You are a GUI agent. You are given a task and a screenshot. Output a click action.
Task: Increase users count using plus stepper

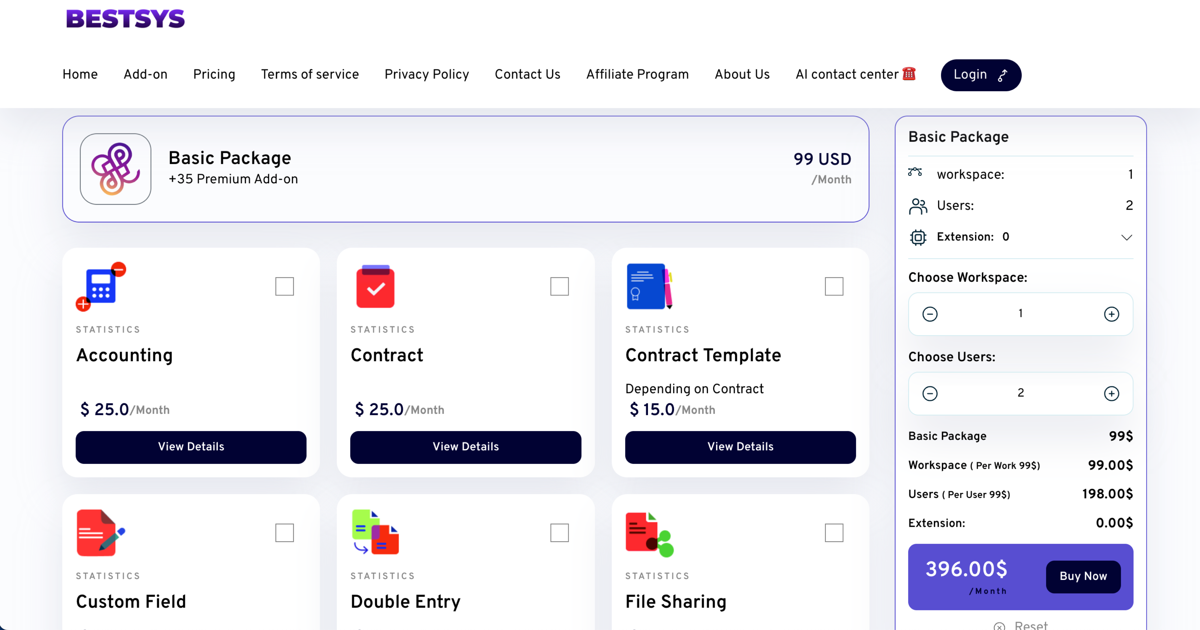[1111, 392]
